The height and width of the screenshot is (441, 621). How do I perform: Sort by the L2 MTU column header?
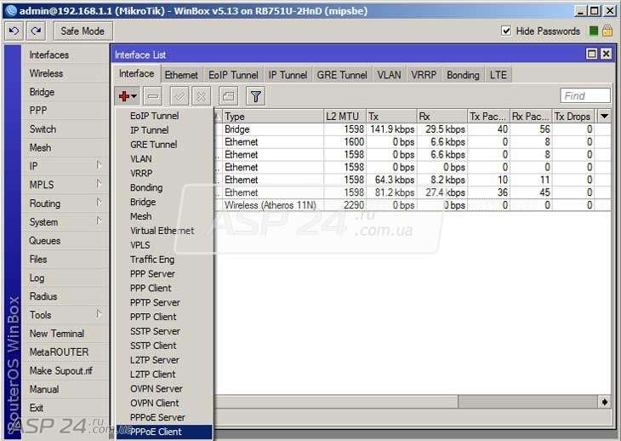345,116
